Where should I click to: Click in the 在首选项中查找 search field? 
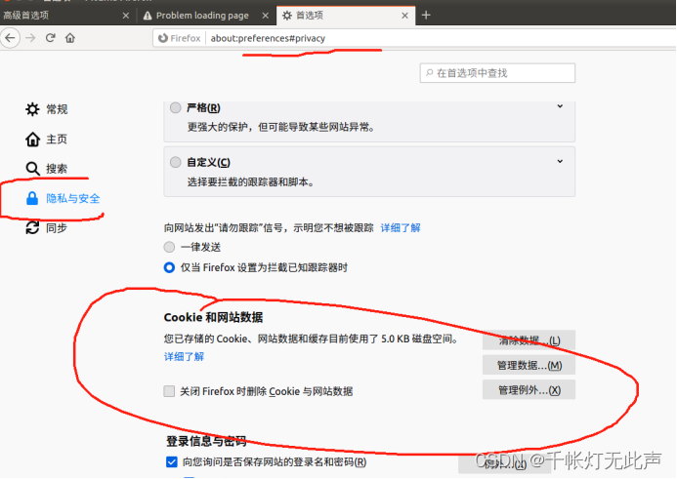(x=497, y=73)
